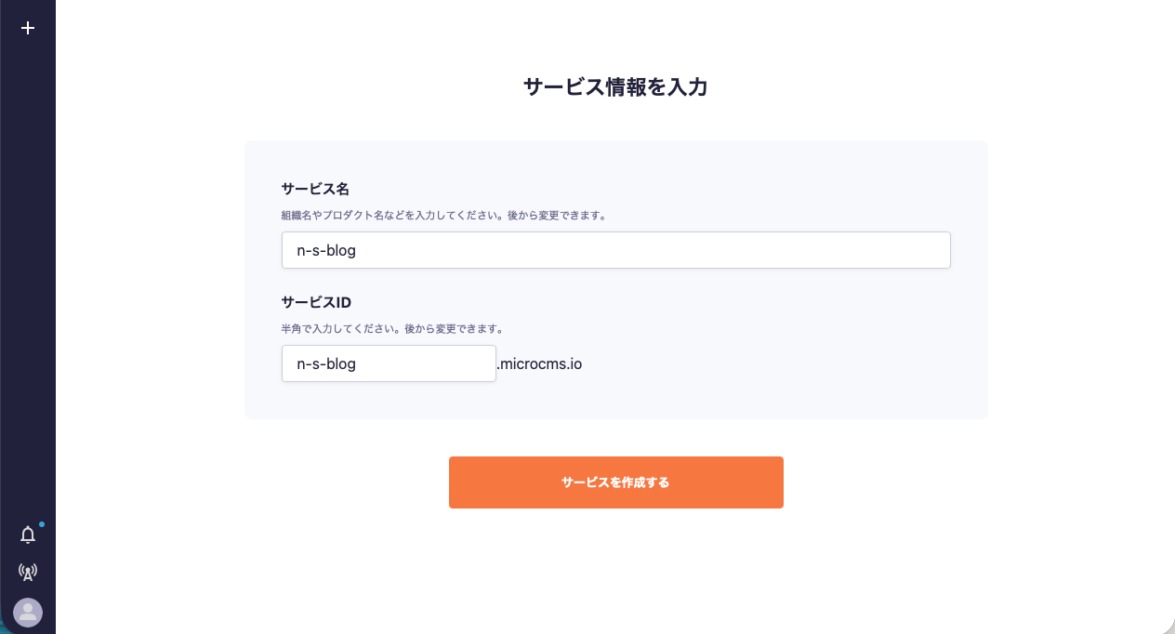Click the サービス名 field label
The image size is (1175, 634).
click(x=315, y=189)
